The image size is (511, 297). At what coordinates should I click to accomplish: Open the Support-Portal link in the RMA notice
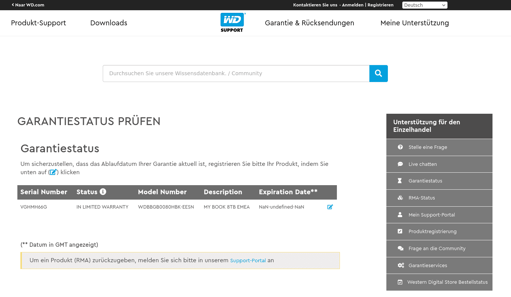point(248,260)
